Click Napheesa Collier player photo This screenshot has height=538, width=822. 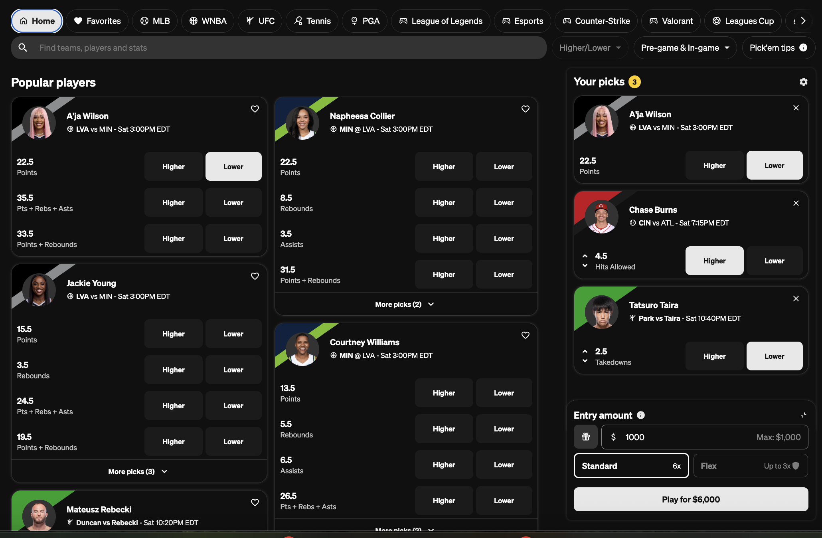pyautogui.click(x=302, y=123)
